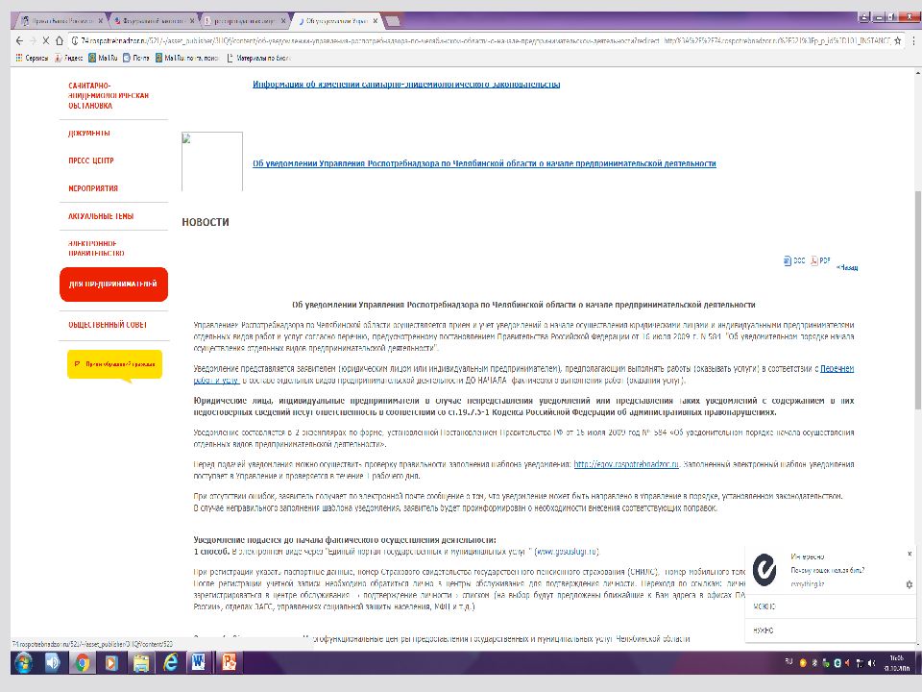The image size is (922, 692).
Task: Open Электронное правительство sidebar section
Action: 96,248
